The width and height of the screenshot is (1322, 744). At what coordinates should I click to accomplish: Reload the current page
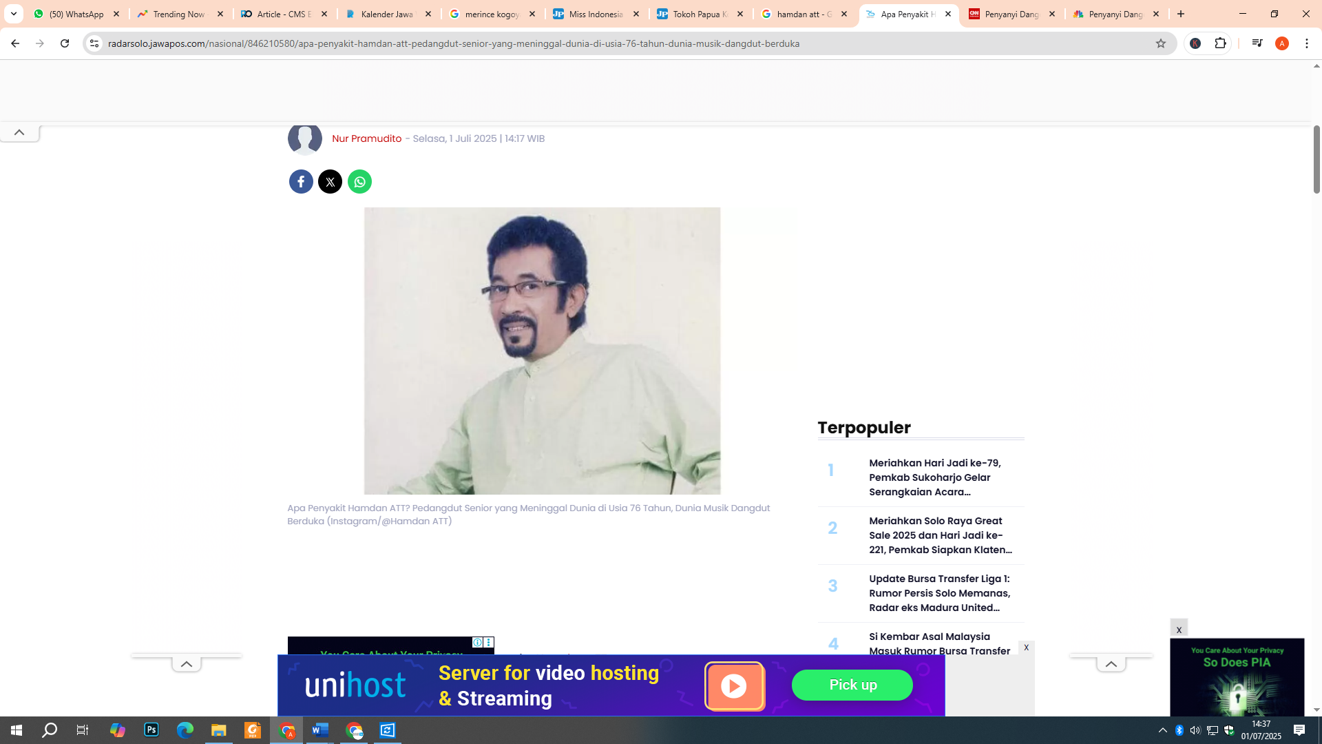pyautogui.click(x=65, y=43)
